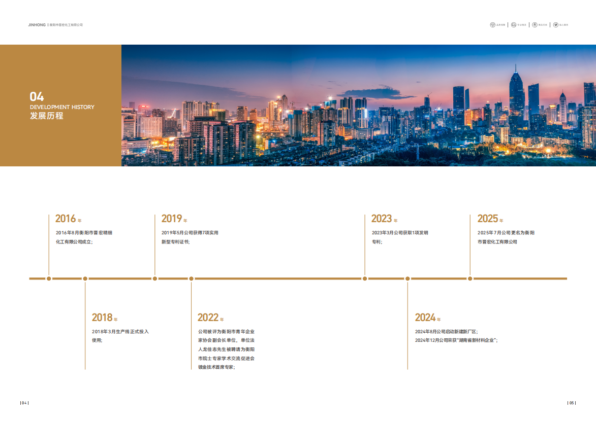Click the city skyline banner photo
596x421 pixels.
coord(358,106)
